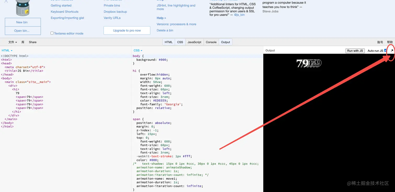Viewport: 395px width, 192px height.
Task: Toggle the Output panel tab
Action: point(225,42)
